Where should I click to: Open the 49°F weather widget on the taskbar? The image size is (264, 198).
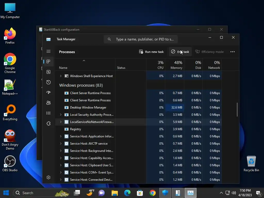click(x=90, y=193)
